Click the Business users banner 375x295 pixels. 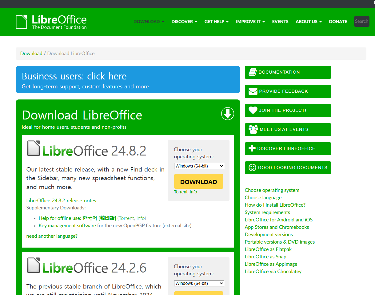click(128, 79)
